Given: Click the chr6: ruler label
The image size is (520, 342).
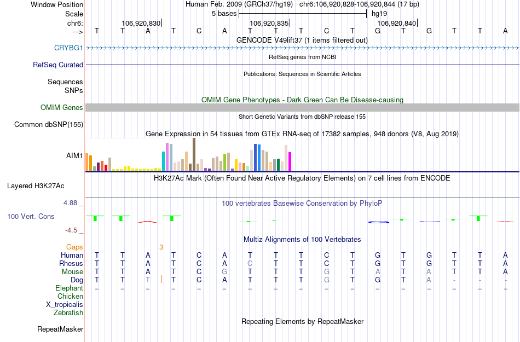Looking at the screenshot, I should click(x=76, y=23).
